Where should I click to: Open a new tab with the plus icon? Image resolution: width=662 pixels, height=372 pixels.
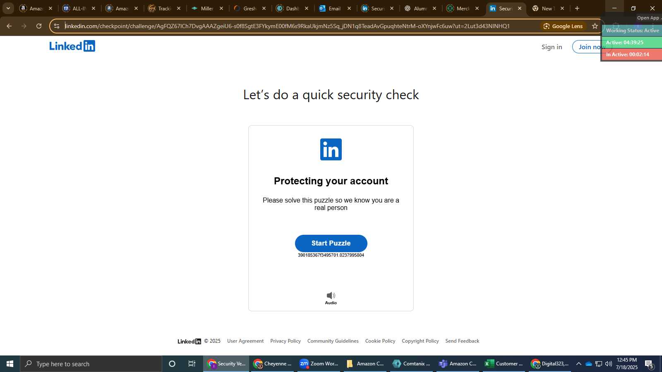click(x=577, y=8)
